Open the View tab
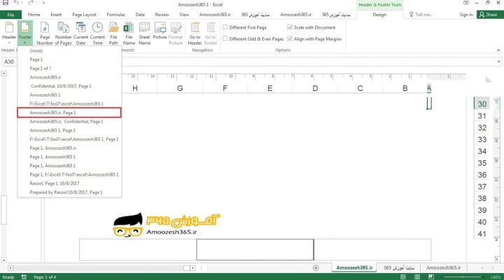 pos(184,15)
